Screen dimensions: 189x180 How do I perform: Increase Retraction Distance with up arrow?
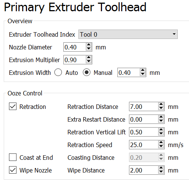tap(161, 104)
